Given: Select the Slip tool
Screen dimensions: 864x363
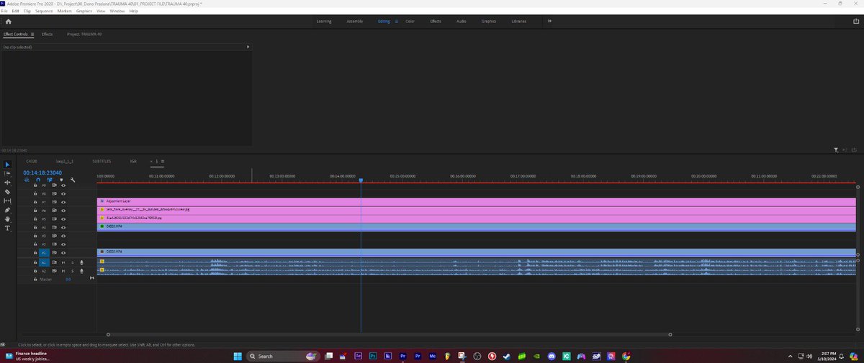Looking at the screenshot, I should [7, 201].
